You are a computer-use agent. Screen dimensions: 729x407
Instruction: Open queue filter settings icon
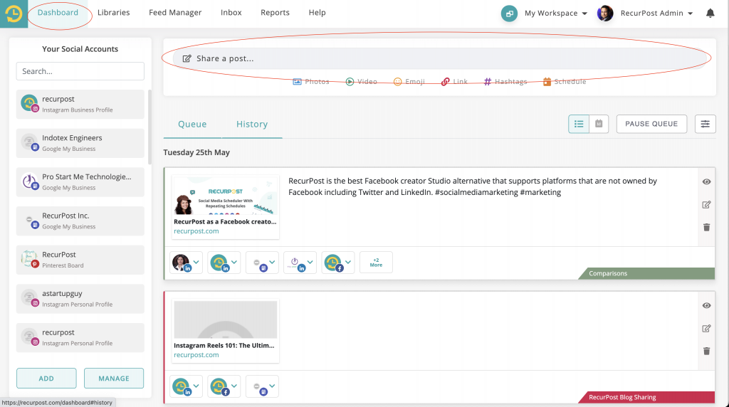[706, 124]
